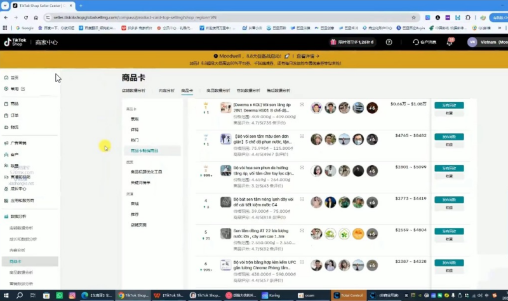Bookmark this page with the star icon
This screenshot has width=508, height=301.
click(414, 18)
